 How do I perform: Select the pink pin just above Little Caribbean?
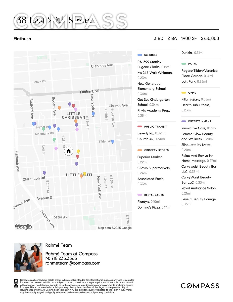click(x=75, y=110)
